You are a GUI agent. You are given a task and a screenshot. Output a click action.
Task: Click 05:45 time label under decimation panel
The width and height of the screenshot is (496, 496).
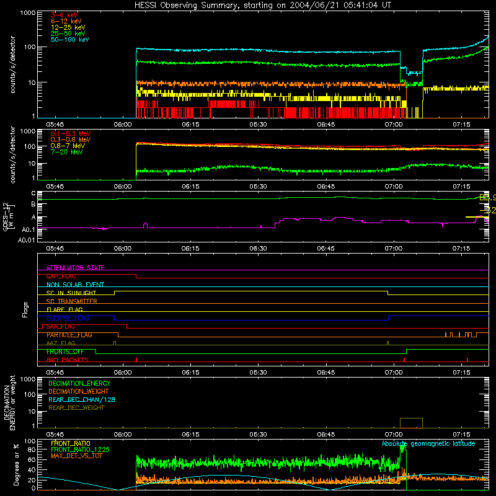(55, 435)
